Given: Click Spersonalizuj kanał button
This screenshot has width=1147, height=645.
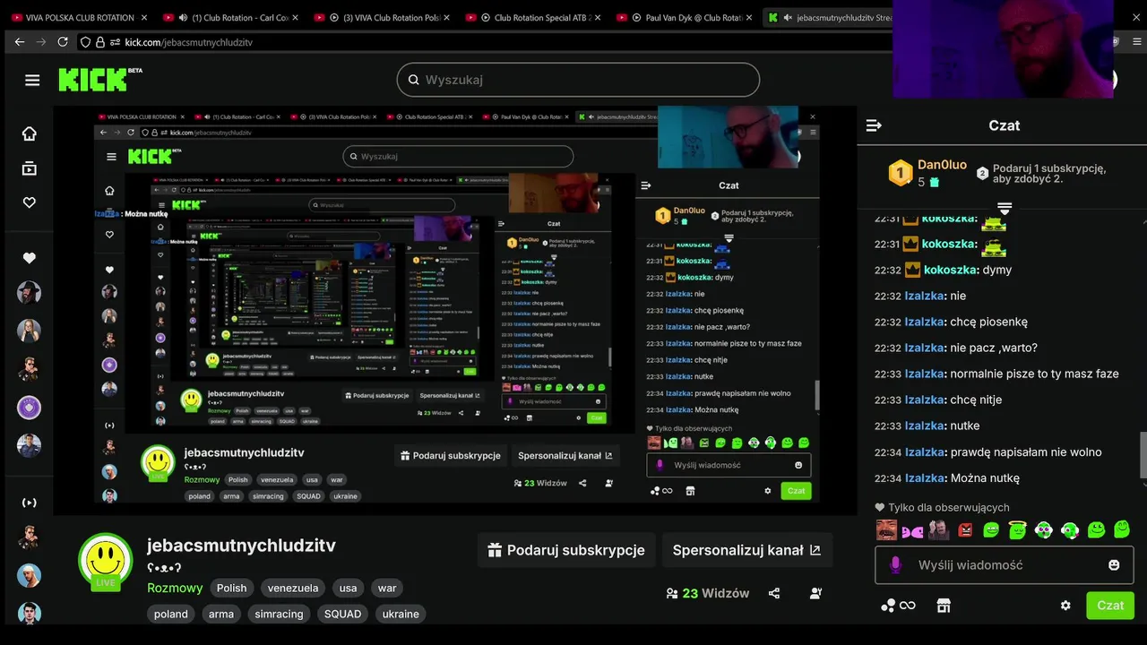Looking at the screenshot, I should pyautogui.click(x=746, y=550).
